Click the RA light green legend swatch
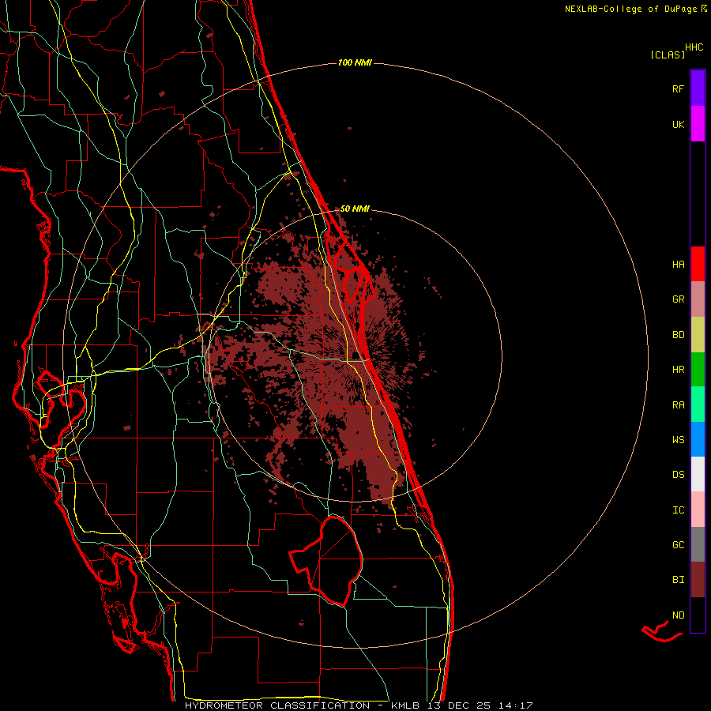Screen dimensions: 711x711 (698, 404)
